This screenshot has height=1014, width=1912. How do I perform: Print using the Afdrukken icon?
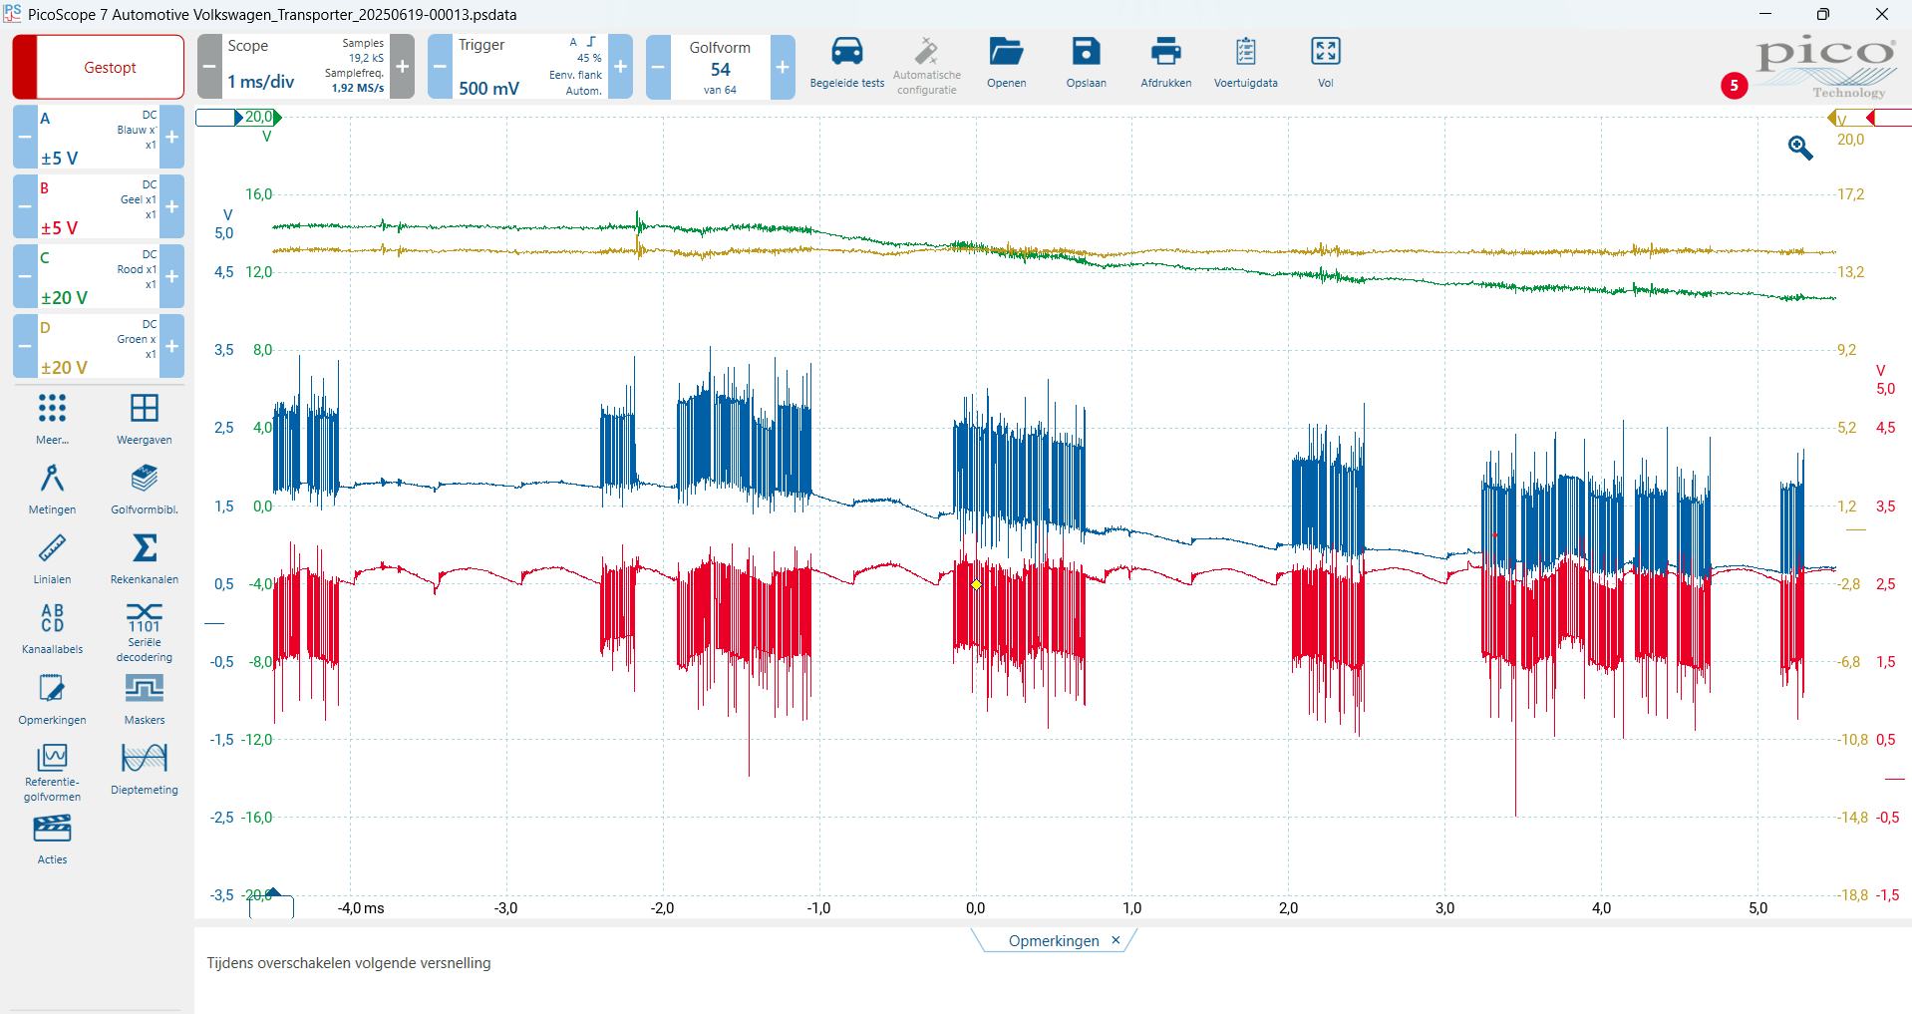point(1165,53)
